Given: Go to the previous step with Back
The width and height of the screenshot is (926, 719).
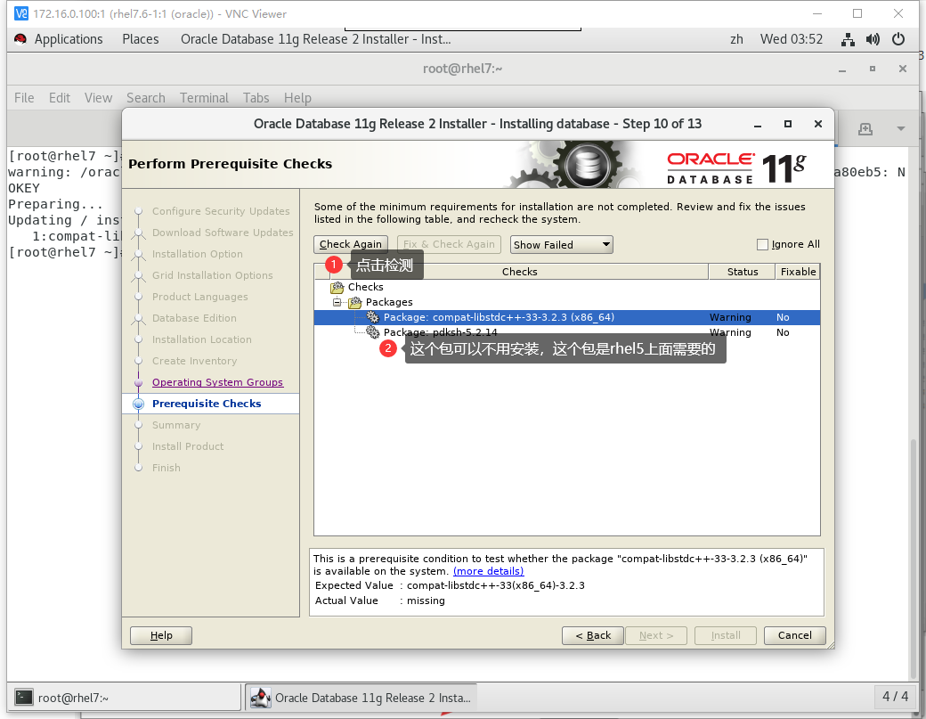Looking at the screenshot, I should [593, 636].
